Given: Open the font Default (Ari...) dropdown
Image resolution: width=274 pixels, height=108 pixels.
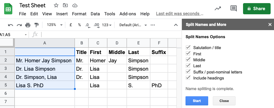Looking at the screenshot, I should (x=133, y=25).
